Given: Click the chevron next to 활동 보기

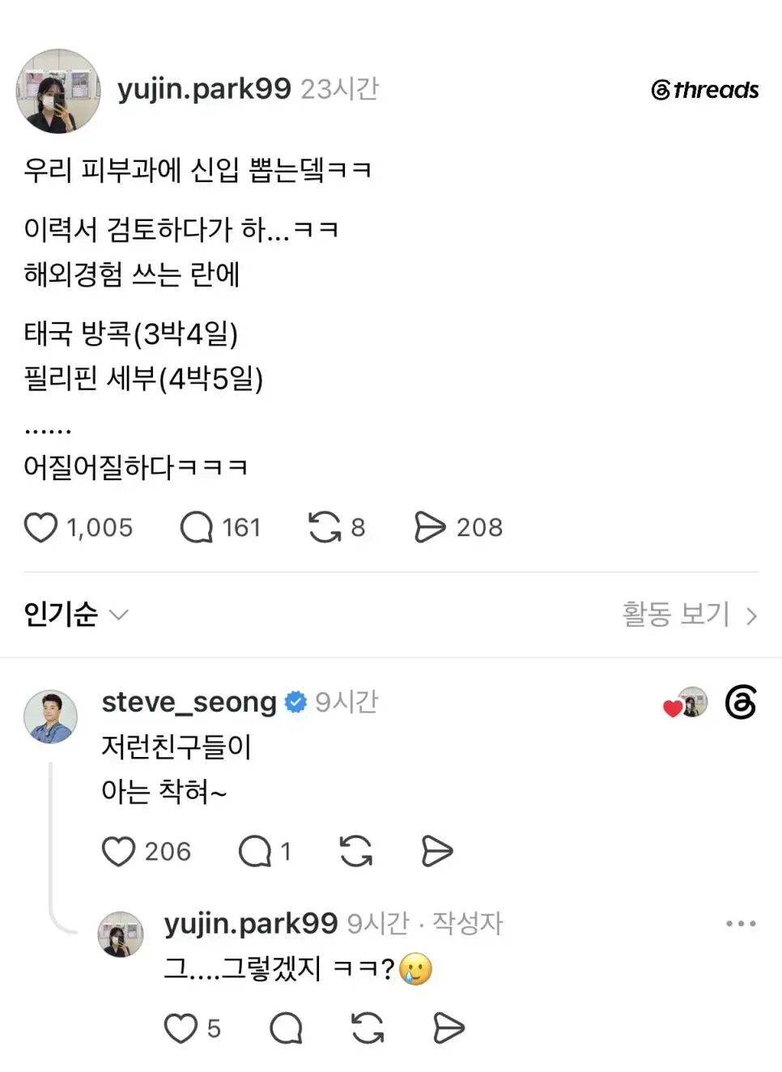Looking at the screenshot, I should (x=751, y=617).
